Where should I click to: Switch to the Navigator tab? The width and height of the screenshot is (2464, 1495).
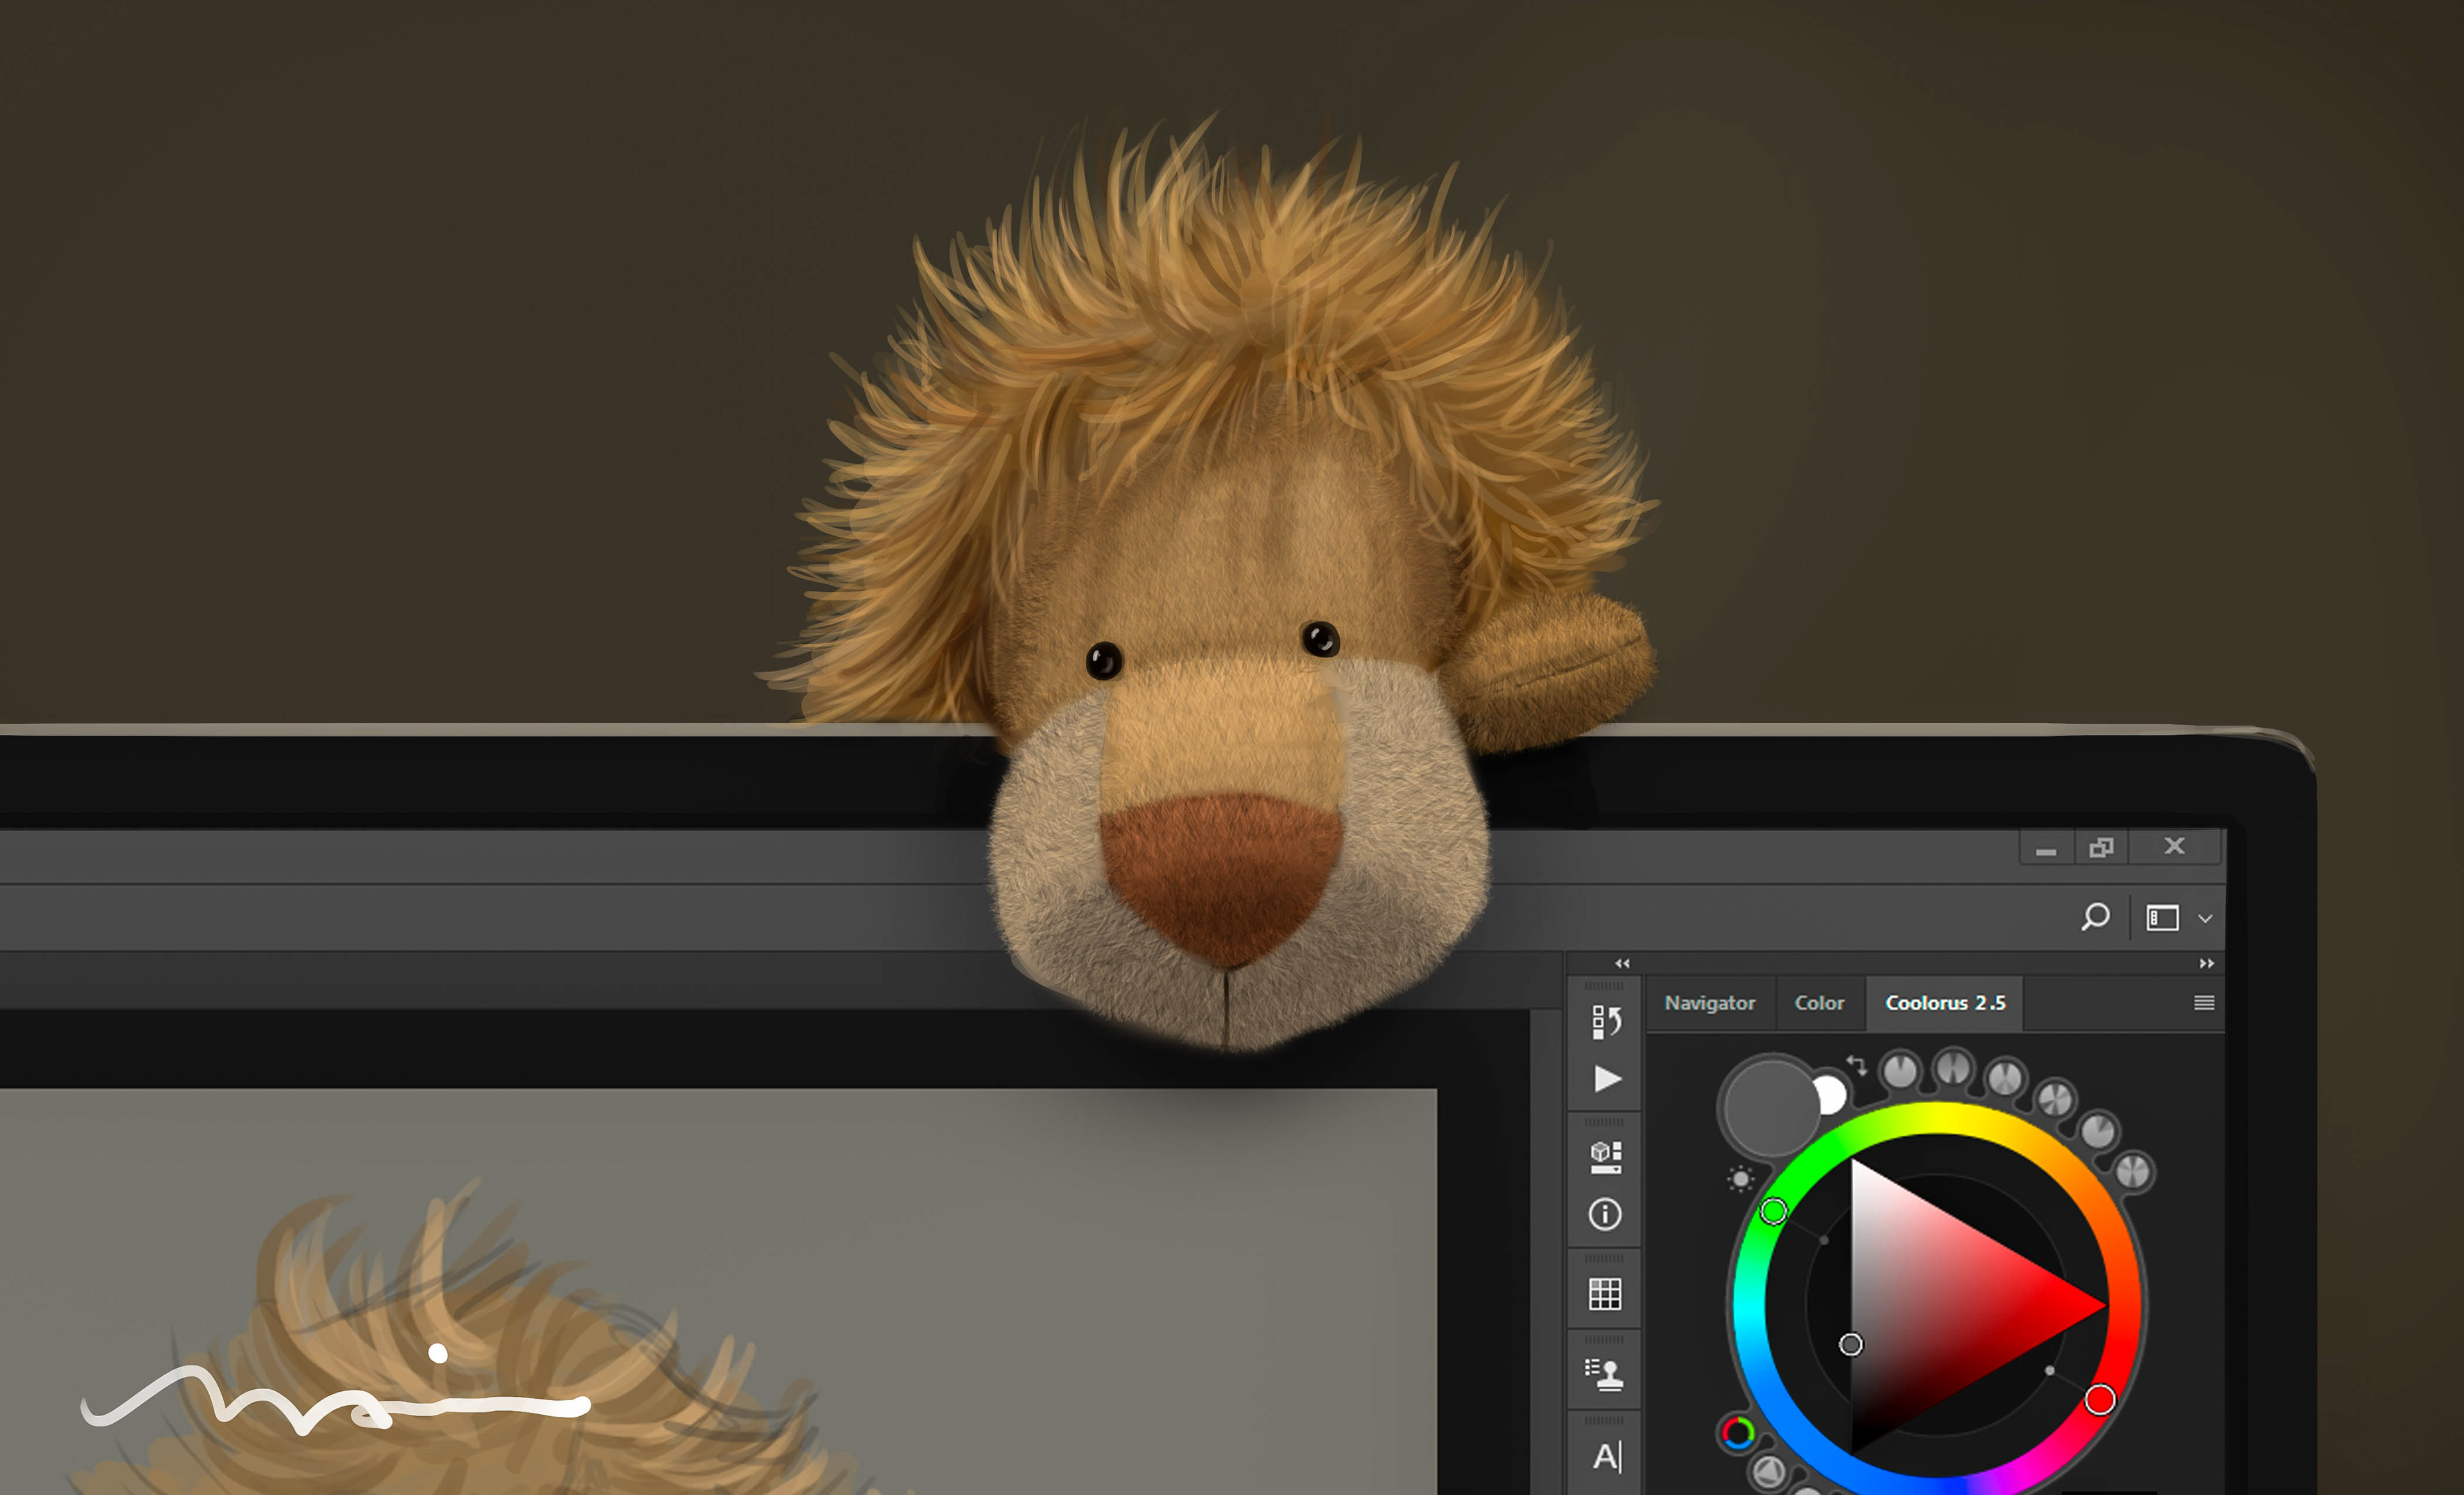pos(1709,1002)
